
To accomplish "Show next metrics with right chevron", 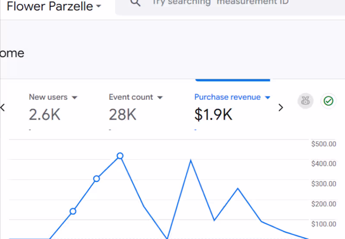I will [x=281, y=108].
